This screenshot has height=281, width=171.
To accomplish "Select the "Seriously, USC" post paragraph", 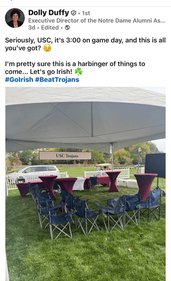I will point(85,44).
